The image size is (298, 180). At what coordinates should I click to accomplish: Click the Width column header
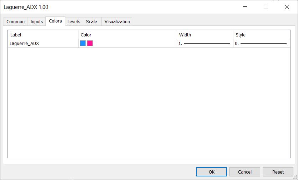(x=205, y=35)
